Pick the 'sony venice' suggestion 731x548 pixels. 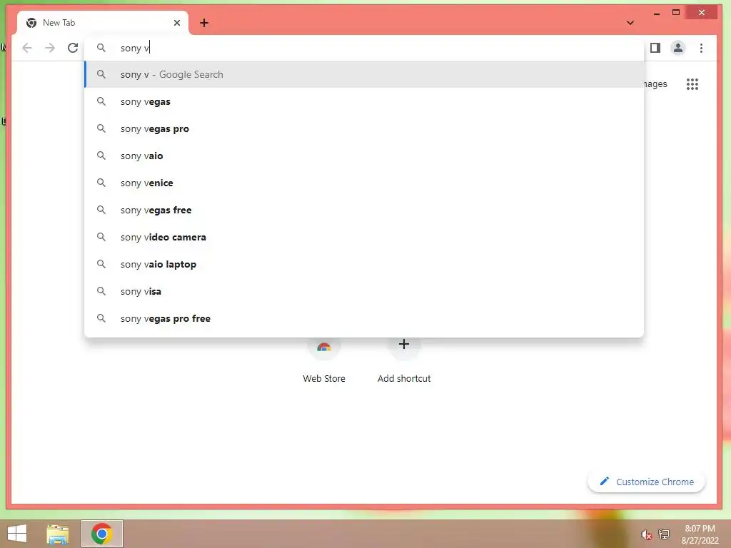pos(364,183)
